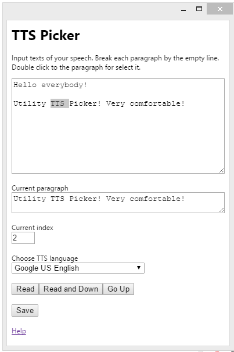Grab the Current paragraph box resize grip
Viewport: 234px width, 352px height.
coord(222,210)
